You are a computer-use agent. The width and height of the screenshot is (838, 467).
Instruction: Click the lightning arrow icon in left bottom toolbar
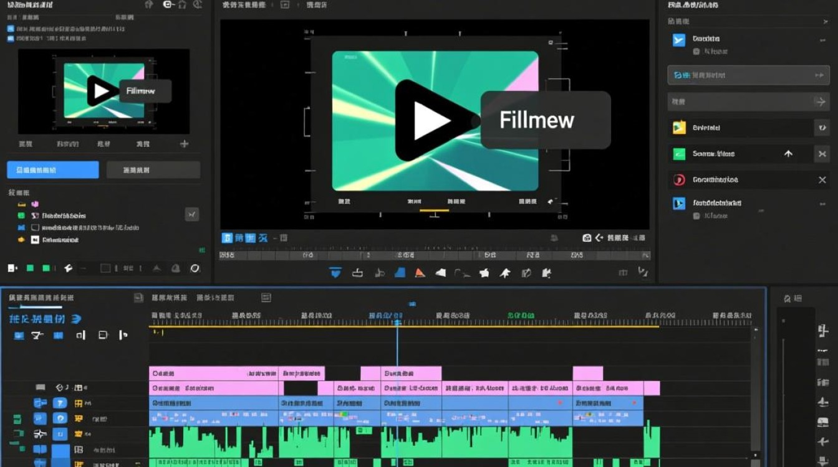[x=68, y=268]
